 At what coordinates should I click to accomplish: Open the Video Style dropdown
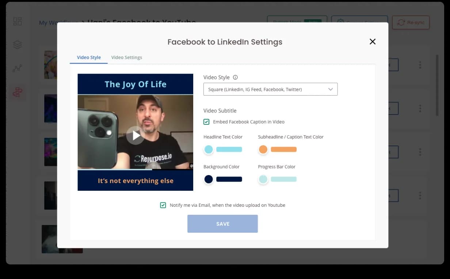tap(270, 89)
